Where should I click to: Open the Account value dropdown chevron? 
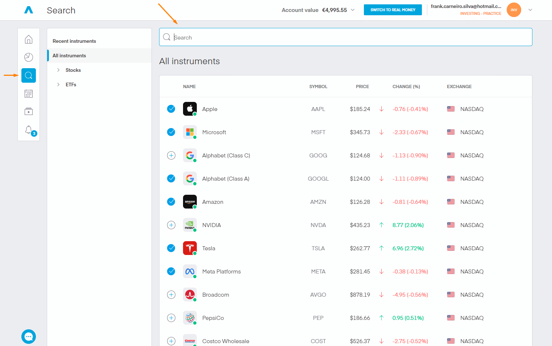click(x=353, y=10)
